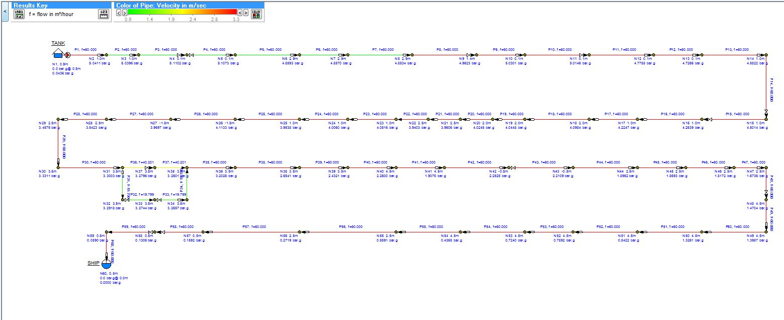Click the velocity color gradient bar
Viewport: 784px width, 320px height.
pos(183,11)
